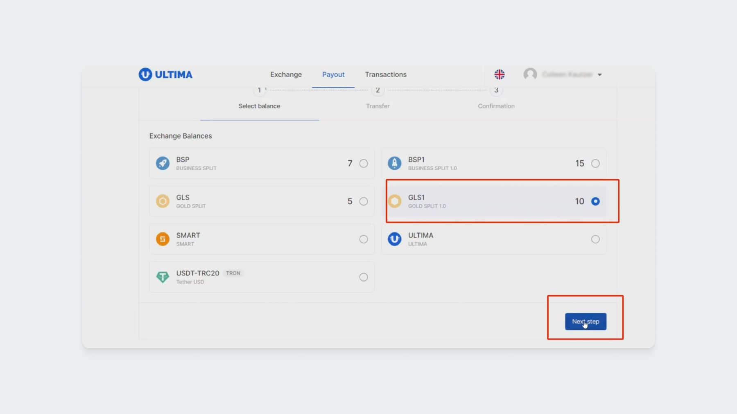Click the GLS gold coin icon

point(163,201)
